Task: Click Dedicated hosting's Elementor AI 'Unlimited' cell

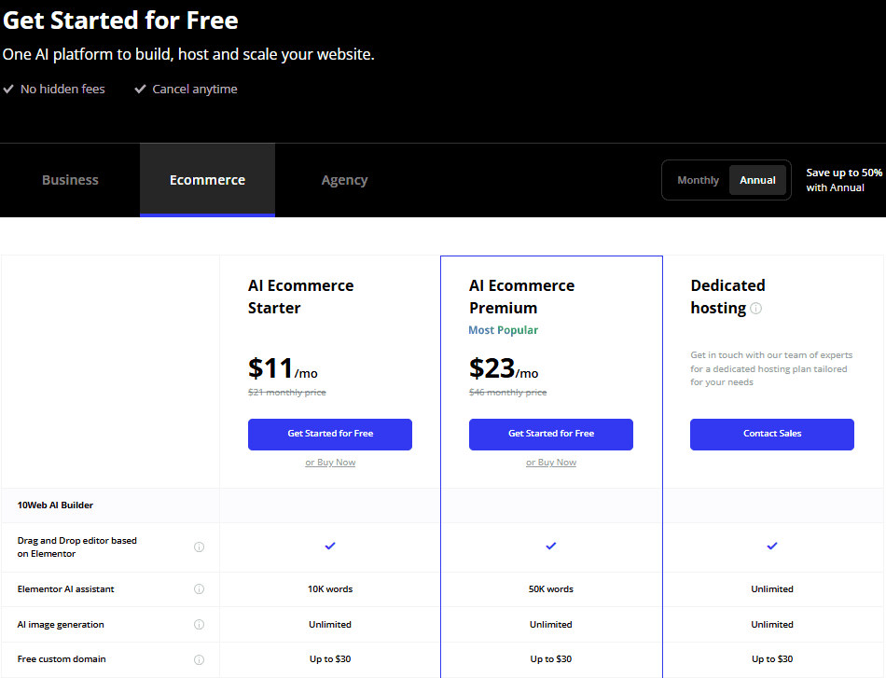Action: tap(772, 588)
